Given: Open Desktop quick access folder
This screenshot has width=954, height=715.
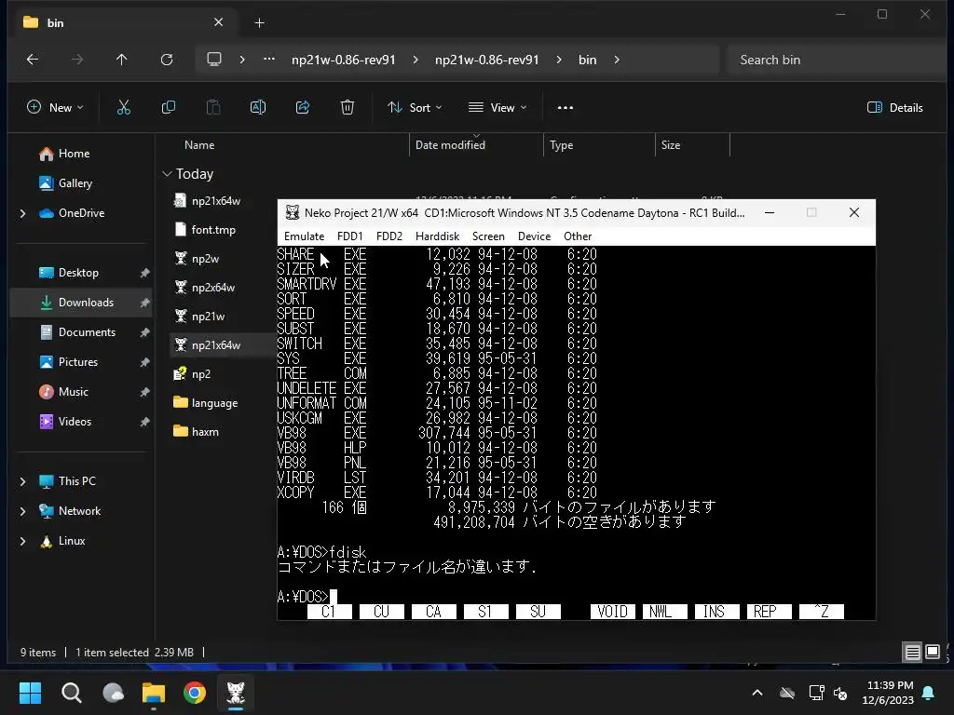Looking at the screenshot, I should [x=78, y=273].
